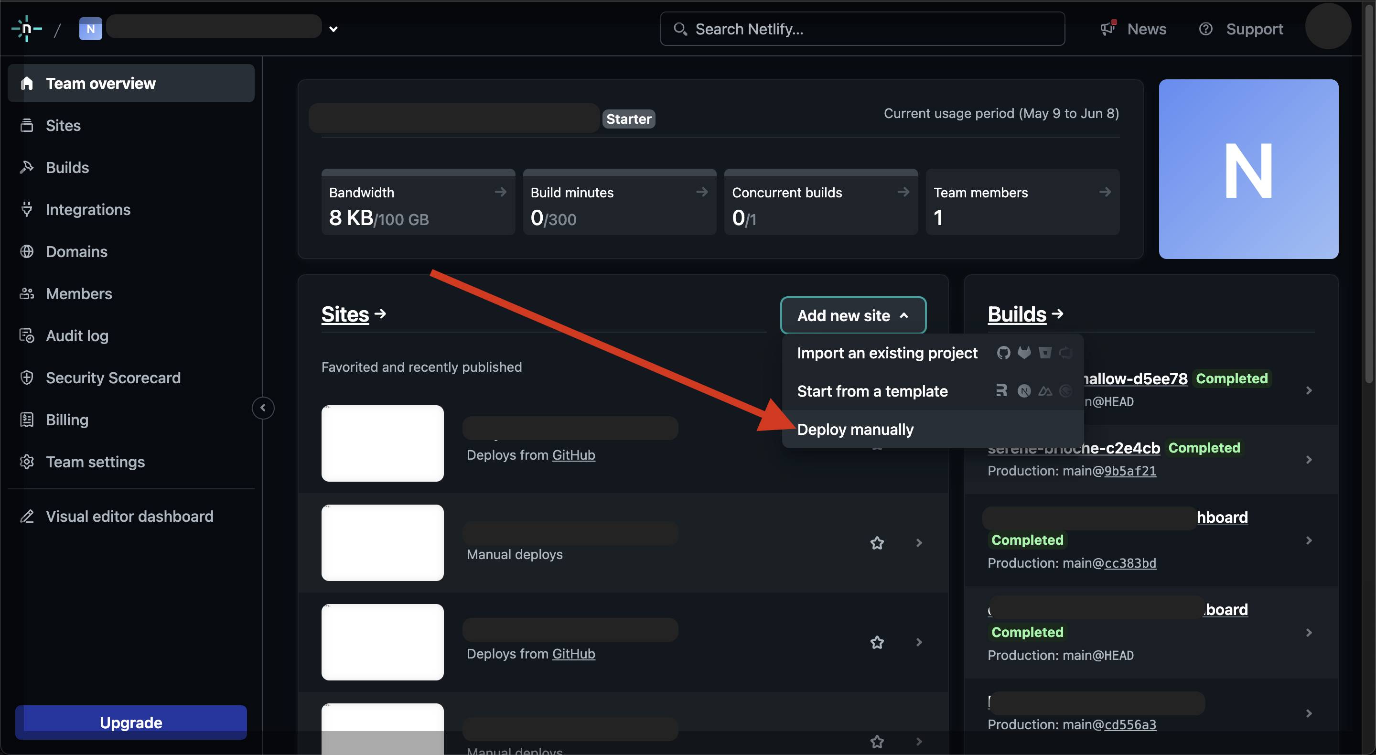The image size is (1376, 755).
Task: Expand the c2e4cb build row chevron
Action: pyautogui.click(x=1309, y=460)
